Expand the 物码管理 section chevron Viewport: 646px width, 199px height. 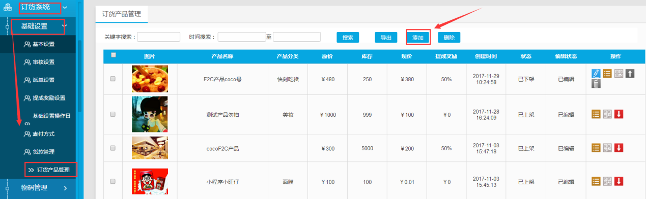65,188
